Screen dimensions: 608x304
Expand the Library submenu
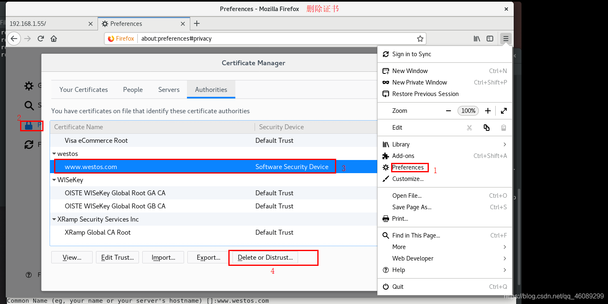[x=445, y=144]
